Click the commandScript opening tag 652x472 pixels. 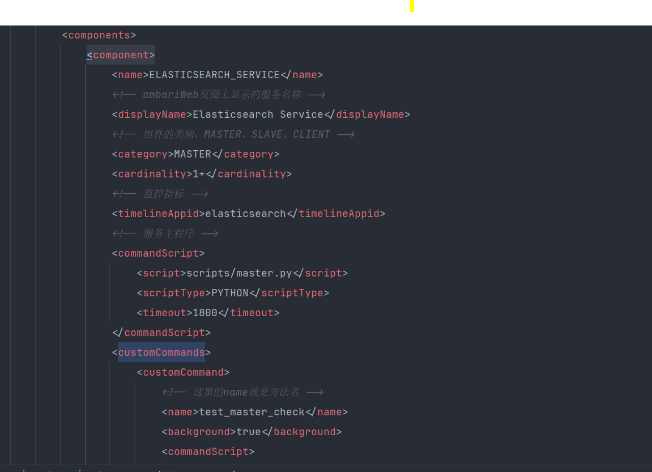[x=158, y=253]
